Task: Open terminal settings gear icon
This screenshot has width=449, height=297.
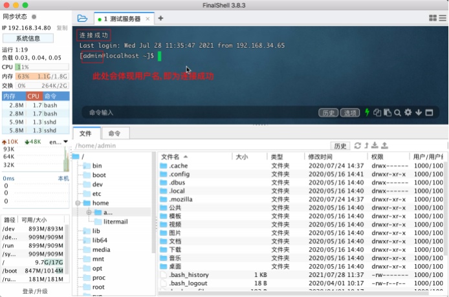Action: tap(408, 112)
